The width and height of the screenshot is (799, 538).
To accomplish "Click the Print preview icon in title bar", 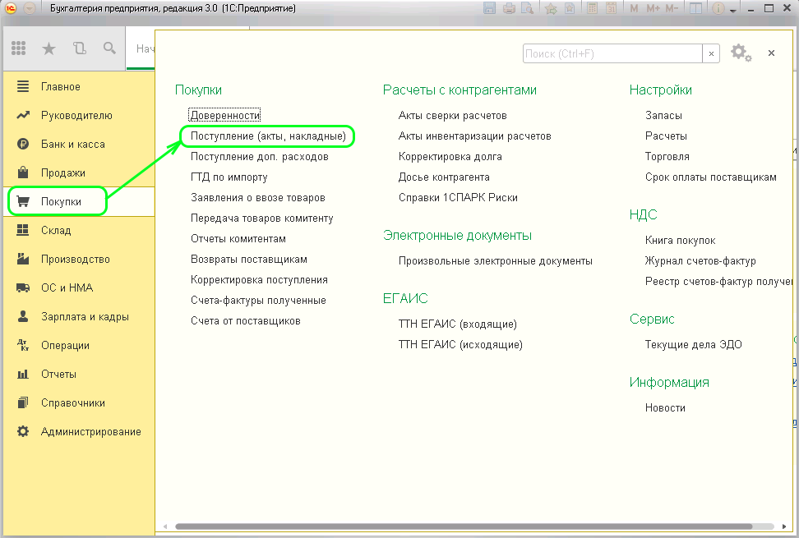I will [528, 8].
